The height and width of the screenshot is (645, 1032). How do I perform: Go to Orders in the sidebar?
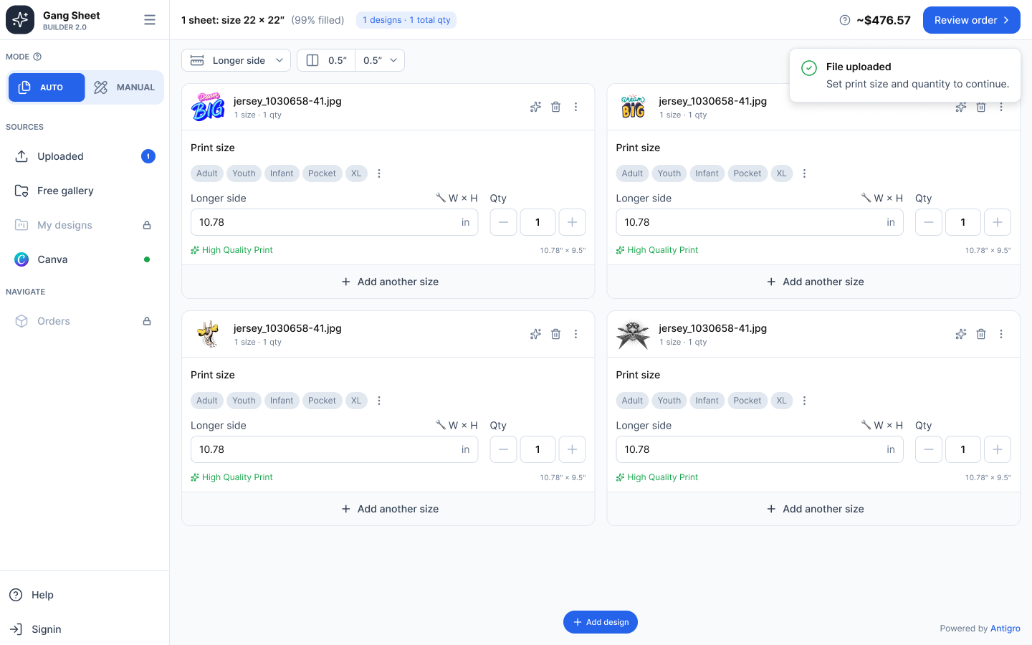point(85,321)
